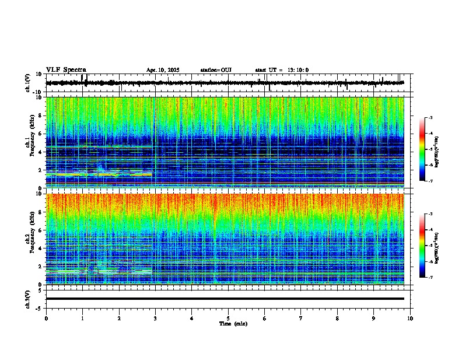Click the time axis tick label '3'

coord(155,318)
